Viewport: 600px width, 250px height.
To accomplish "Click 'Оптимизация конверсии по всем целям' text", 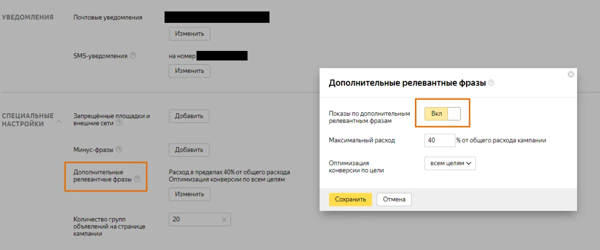I will pos(227,179).
